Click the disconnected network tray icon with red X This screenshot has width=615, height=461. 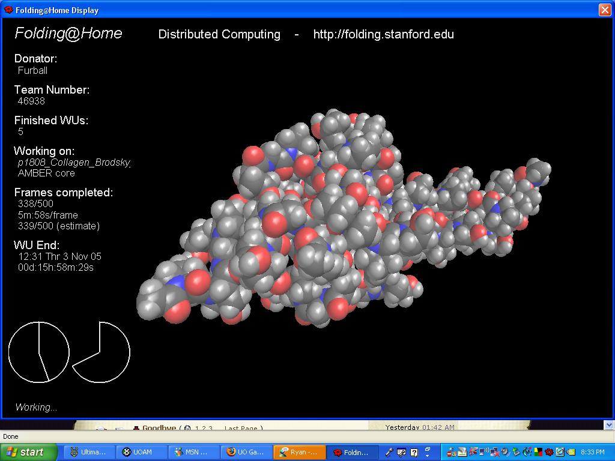coord(495,452)
